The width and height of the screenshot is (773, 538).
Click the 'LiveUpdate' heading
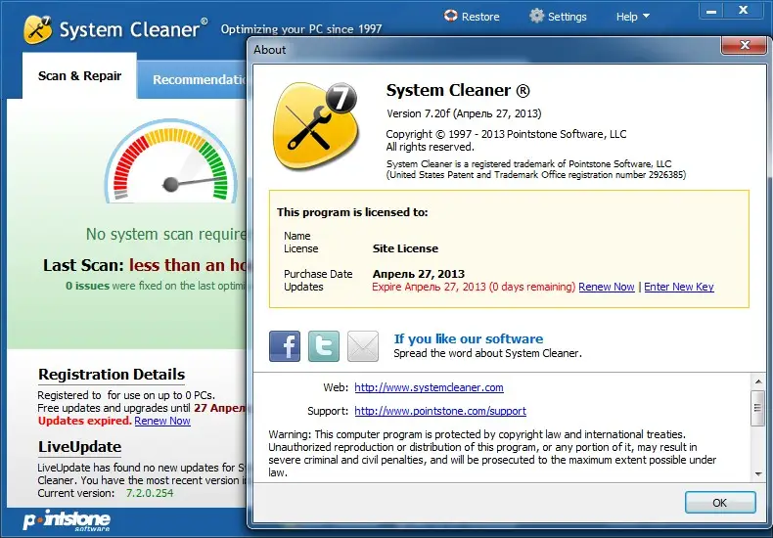pyautogui.click(x=80, y=447)
